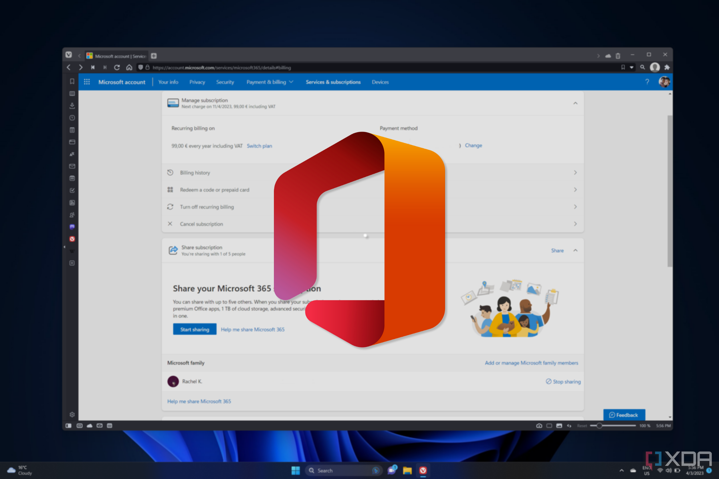Click the Redeem a code icon

pyautogui.click(x=170, y=190)
